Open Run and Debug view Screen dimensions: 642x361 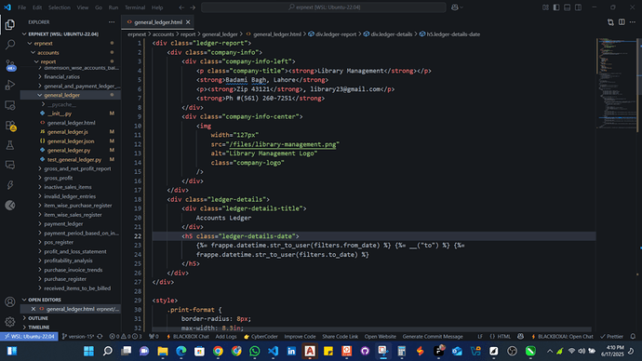click(x=10, y=85)
